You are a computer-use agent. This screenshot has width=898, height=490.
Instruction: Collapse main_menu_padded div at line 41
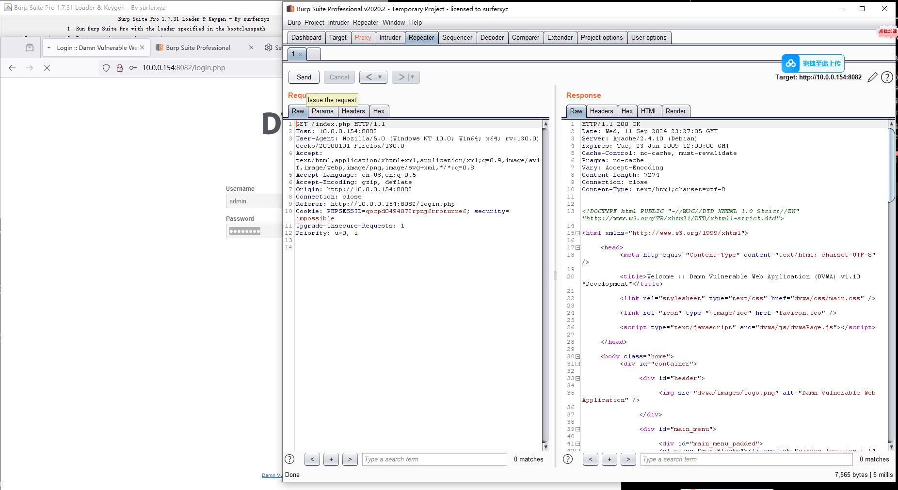pos(577,444)
